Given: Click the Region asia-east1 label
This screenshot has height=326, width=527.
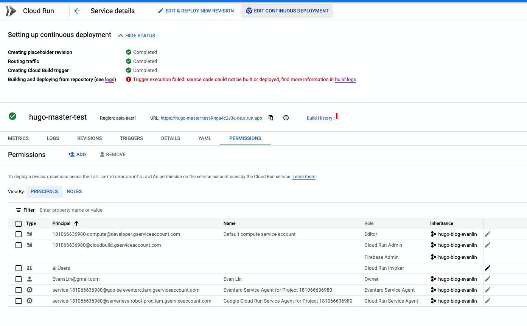Looking at the screenshot, I should [x=118, y=118].
